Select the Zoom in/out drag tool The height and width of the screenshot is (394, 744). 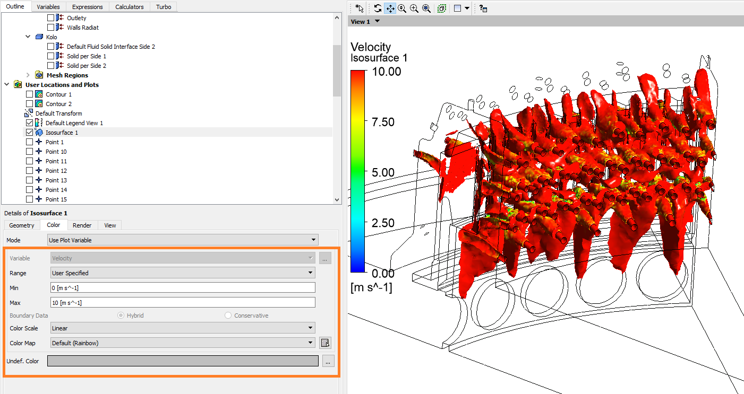coord(402,8)
